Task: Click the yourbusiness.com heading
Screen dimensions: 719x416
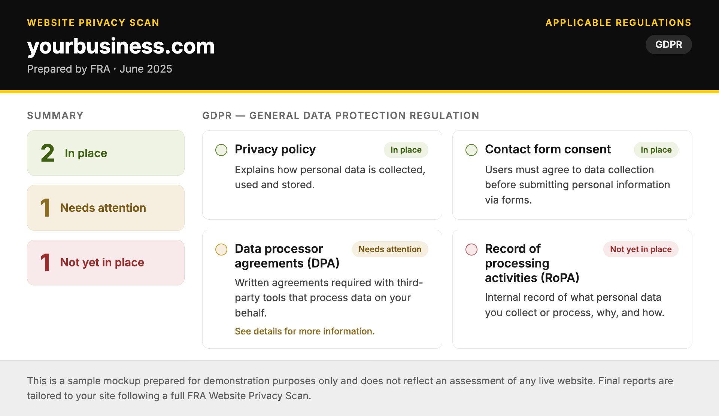Action: click(x=121, y=46)
